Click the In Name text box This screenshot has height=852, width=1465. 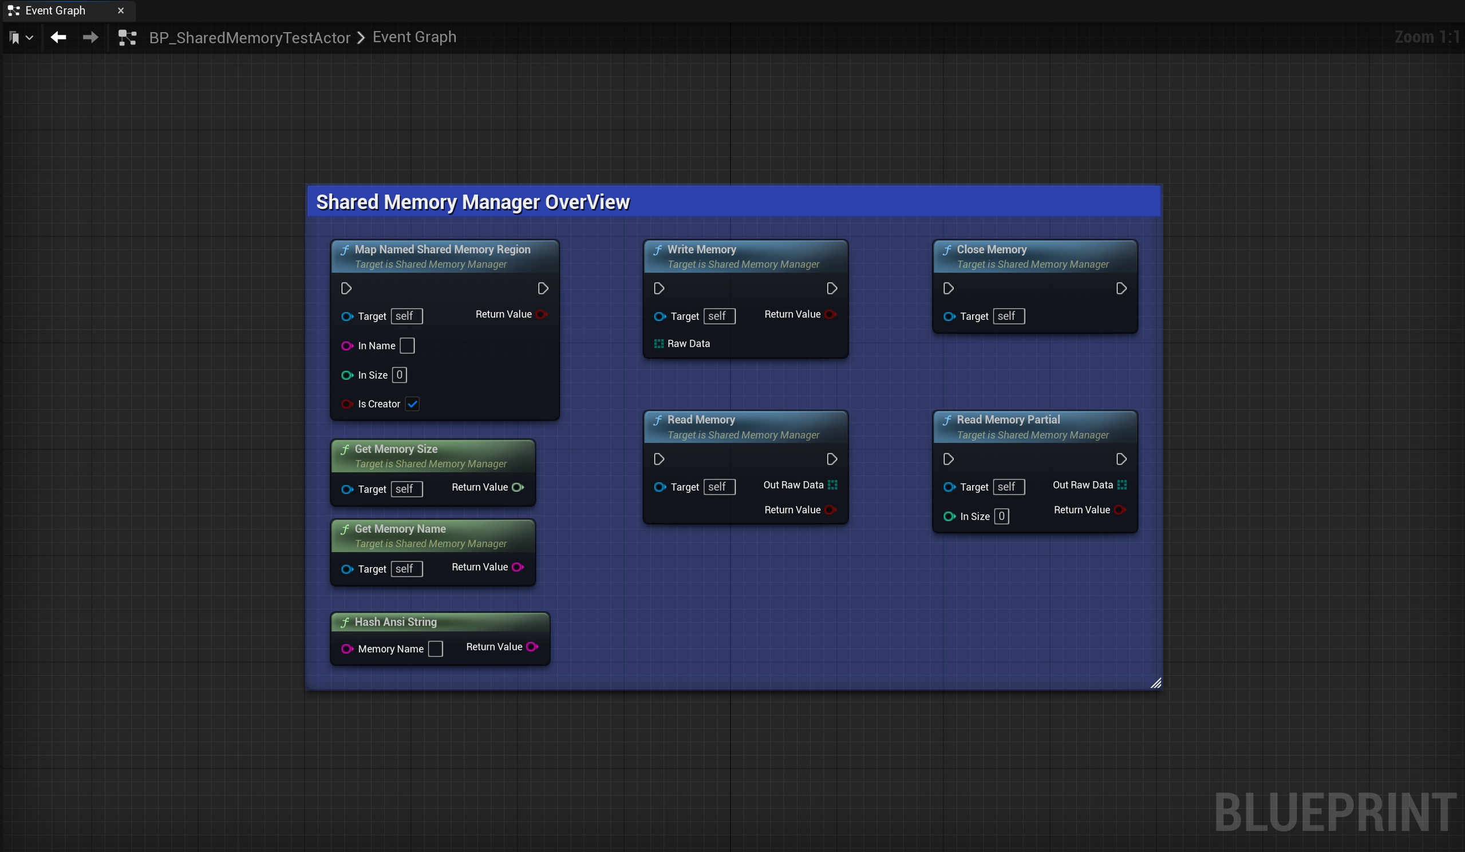point(407,346)
